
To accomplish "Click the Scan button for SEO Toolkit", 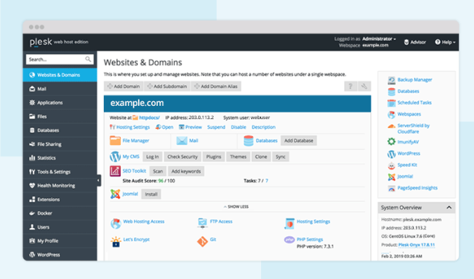I will tap(158, 171).
